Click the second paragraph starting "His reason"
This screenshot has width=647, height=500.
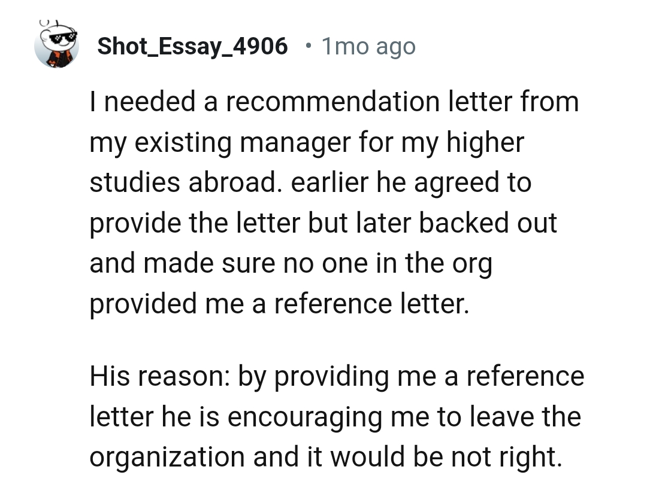point(336,416)
